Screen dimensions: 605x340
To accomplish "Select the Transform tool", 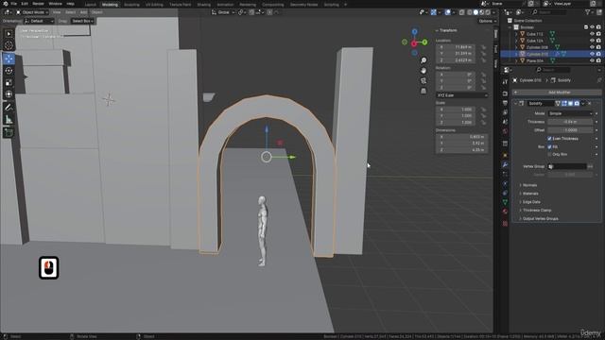I will click(9, 94).
